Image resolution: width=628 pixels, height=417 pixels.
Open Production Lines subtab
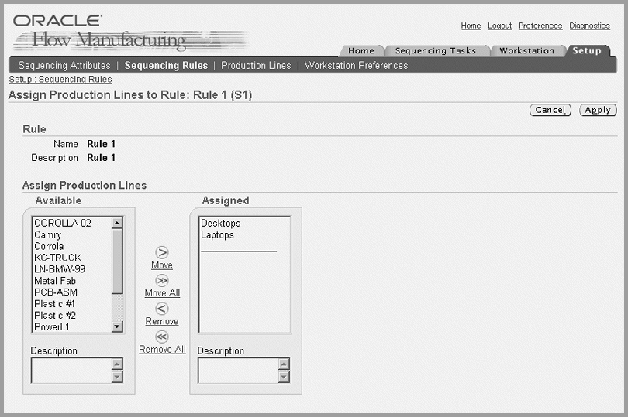point(256,65)
